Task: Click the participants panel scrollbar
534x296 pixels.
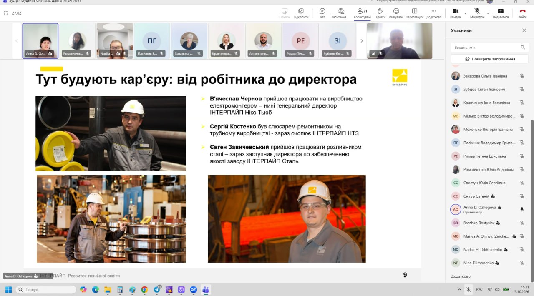Action: 531,200
